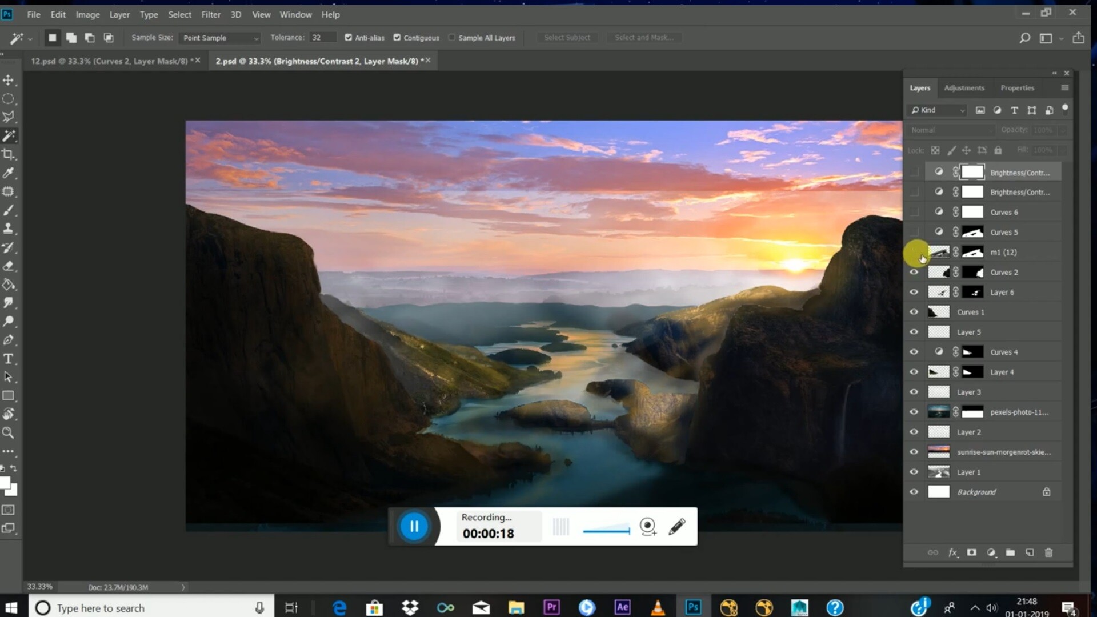Open the Filter menu
1097x617 pixels.
pyautogui.click(x=211, y=15)
